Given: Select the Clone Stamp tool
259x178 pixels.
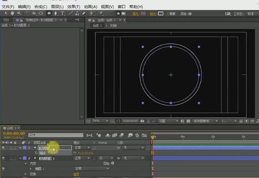Looking at the screenshot, I should click(77, 13).
